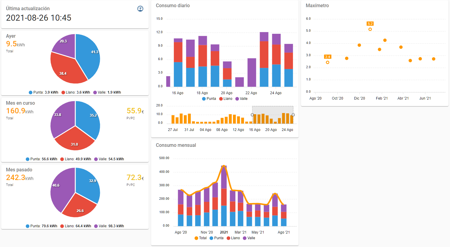Click the 5.2 peak point in Maxímetro chart
Image resolution: width=450 pixels, height=247 pixels.
pos(370,29)
